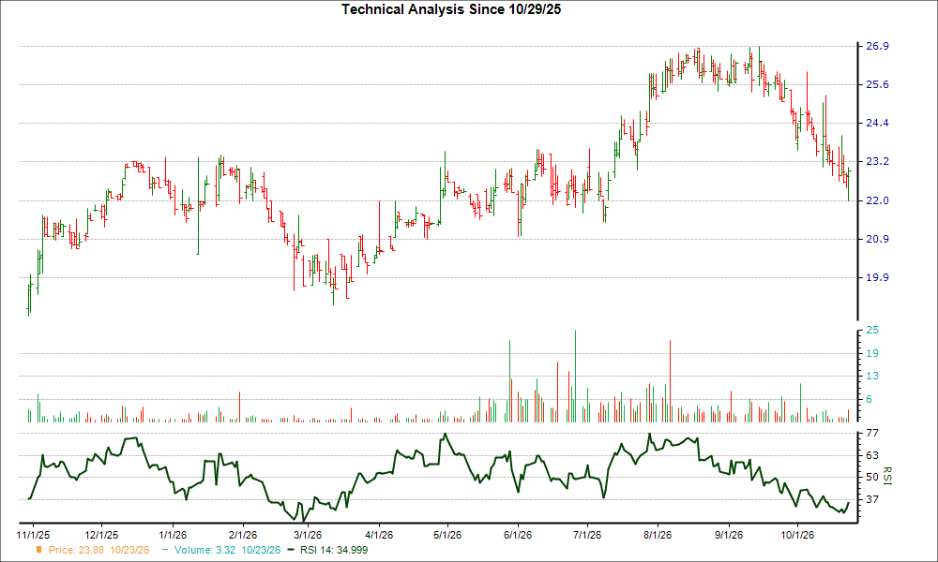Click the dark green RSI legend marker
The image size is (938, 562).
[291, 550]
